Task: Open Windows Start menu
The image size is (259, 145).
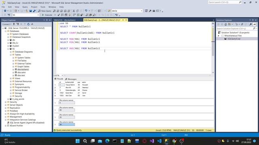Action: (77, 141)
